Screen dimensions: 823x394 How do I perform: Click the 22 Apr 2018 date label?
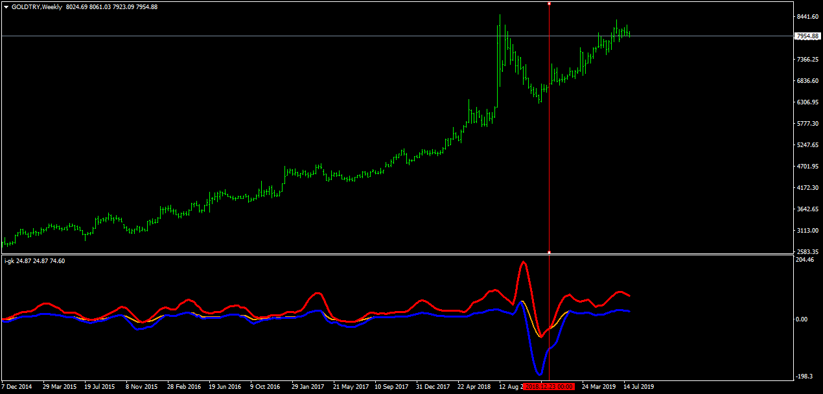click(x=474, y=387)
